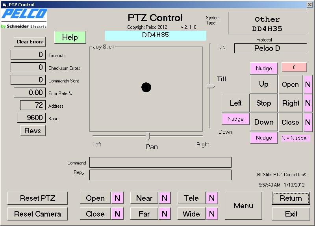Click the Stop movement button
This screenshot has height=226, width=315.
click(x=263, y=103)
